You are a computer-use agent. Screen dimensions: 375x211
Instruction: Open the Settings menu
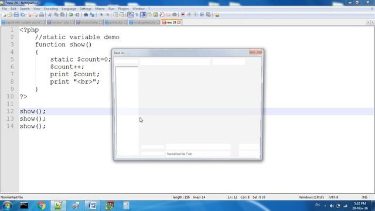(x=86, y=9)
